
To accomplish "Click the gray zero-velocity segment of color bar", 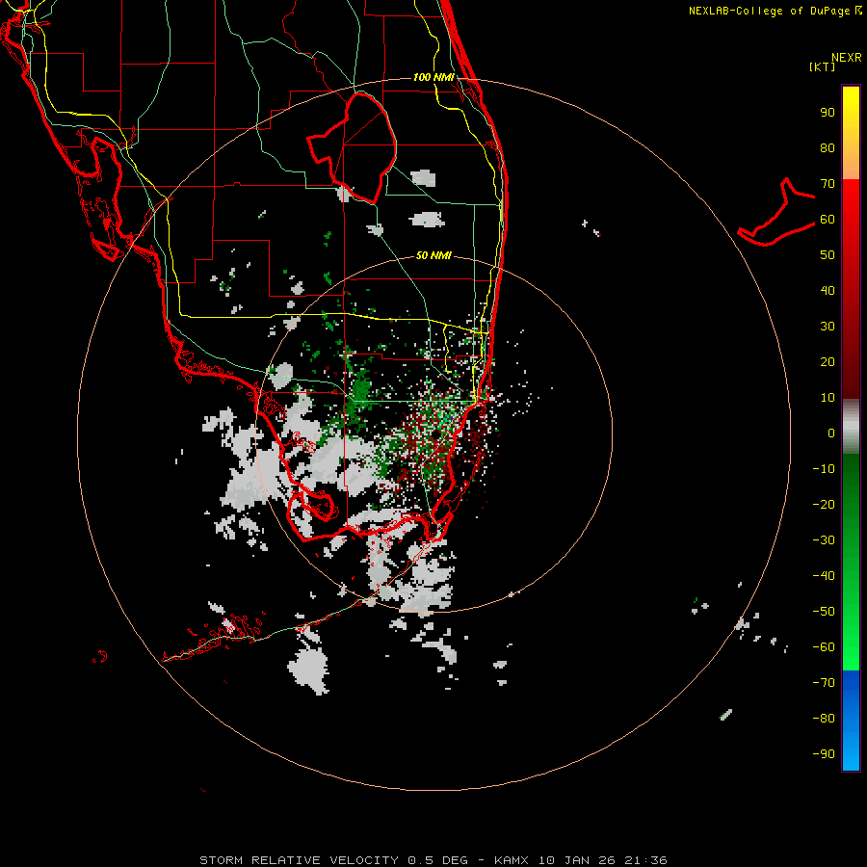I will pyautogui.click(x=851, y=427).
